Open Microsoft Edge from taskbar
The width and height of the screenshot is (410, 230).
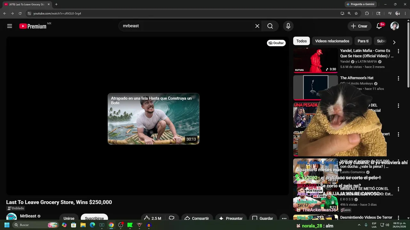[x=92, y=225]
